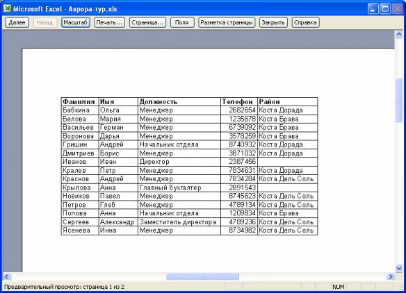This screenshot has width=406, height=293.
Task: Click horizontal scrollbar right arrow
Action: click(391, 276)
